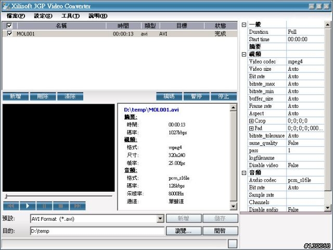Click the preview seek slider handle
This screenshot has height=250, width=333.
(x=6, y=196)
